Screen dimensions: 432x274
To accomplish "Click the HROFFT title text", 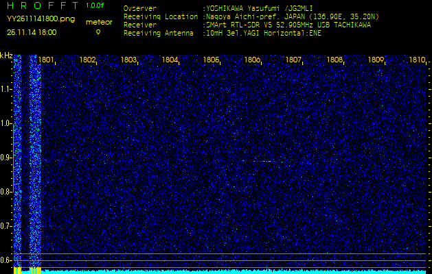I will (41, 5).
